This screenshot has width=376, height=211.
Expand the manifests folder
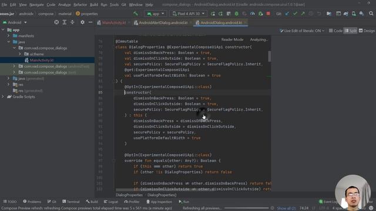9,36
